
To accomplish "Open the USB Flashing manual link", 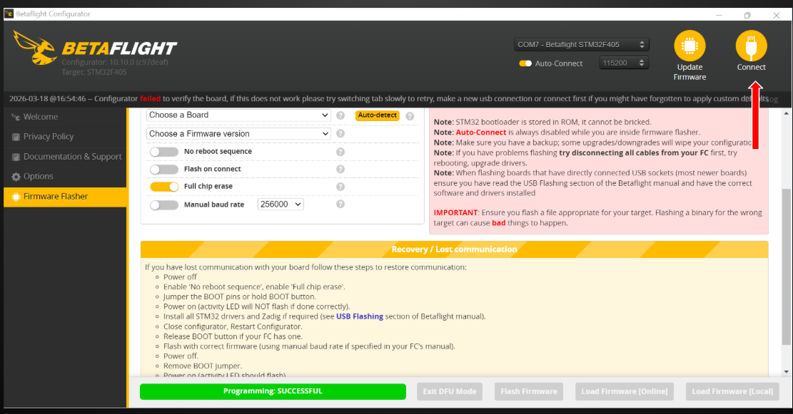I will [x=360, y=316].
